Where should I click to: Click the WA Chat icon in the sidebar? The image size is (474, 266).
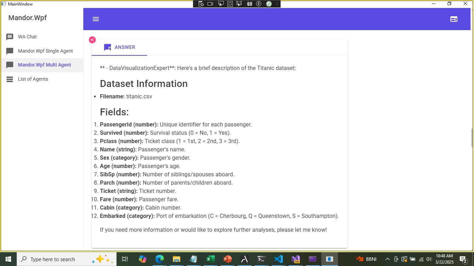(x=10, y=37)
